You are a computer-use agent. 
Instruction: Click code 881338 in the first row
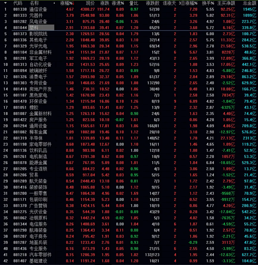pyautogui.click(x=20, y=9)
